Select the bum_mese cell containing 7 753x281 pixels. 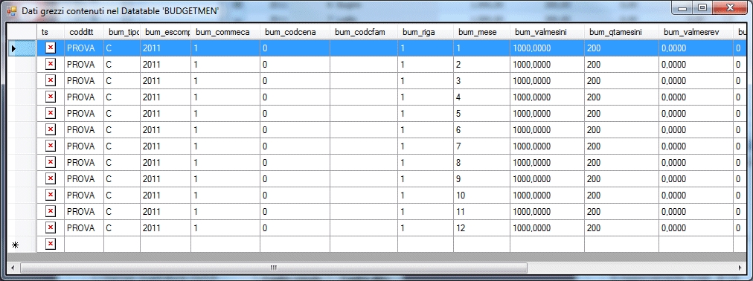point(481,146)
